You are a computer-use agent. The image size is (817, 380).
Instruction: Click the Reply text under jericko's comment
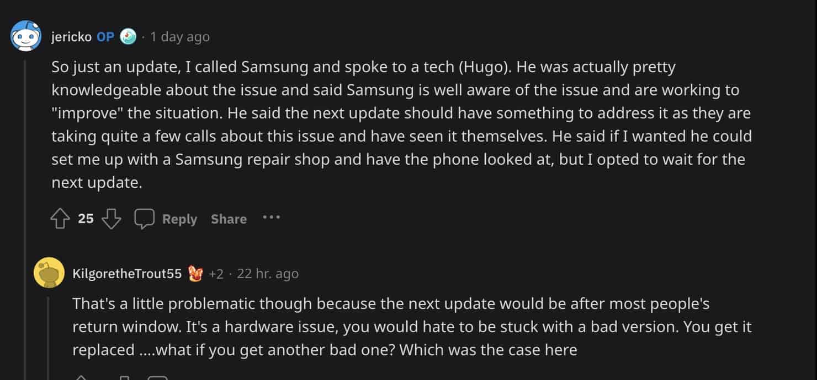click(179, 219)
